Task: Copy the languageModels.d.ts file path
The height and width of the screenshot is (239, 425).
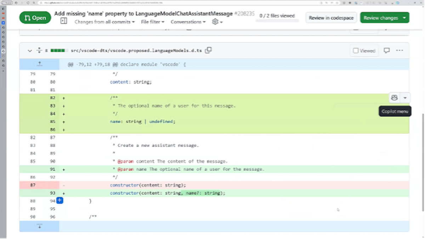Action: pyautogui.click(x=208, y=50)
